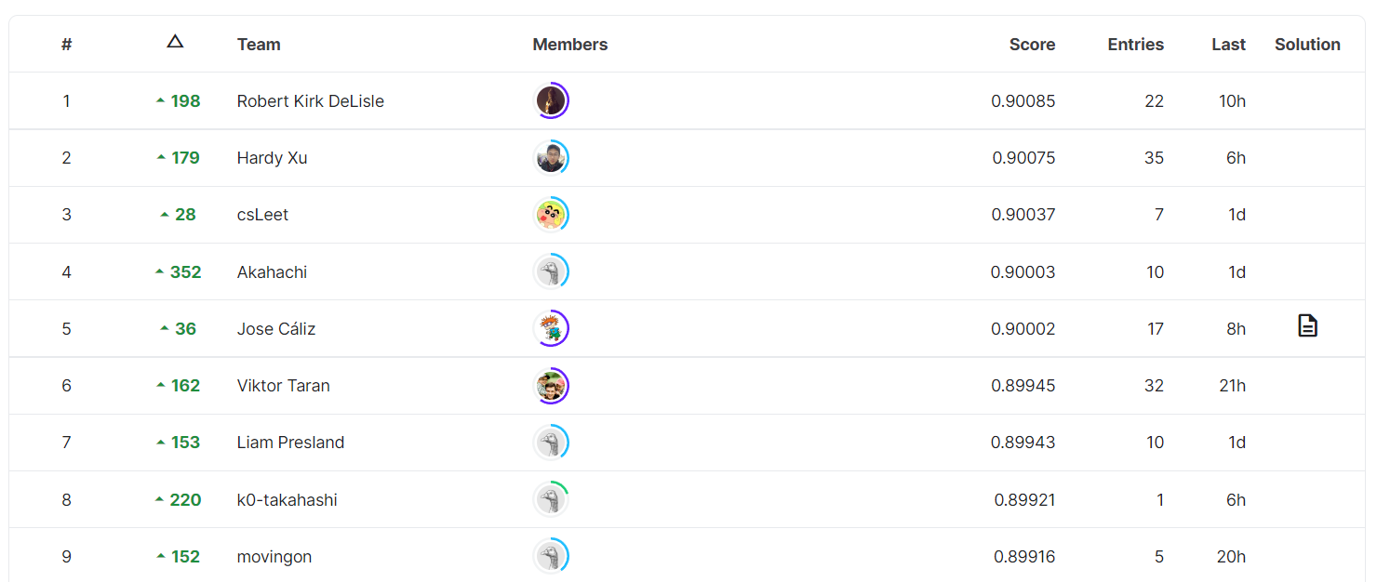Open the csLeet team entry
This screenshot has height=582, width=1377.
tap(262, 214)
